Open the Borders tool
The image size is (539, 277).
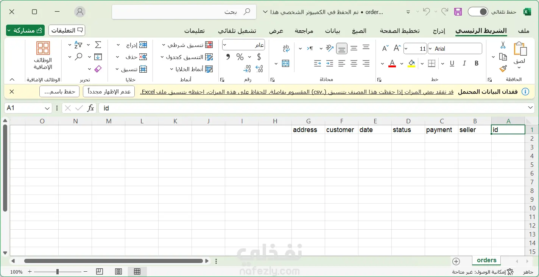(432, 63)
